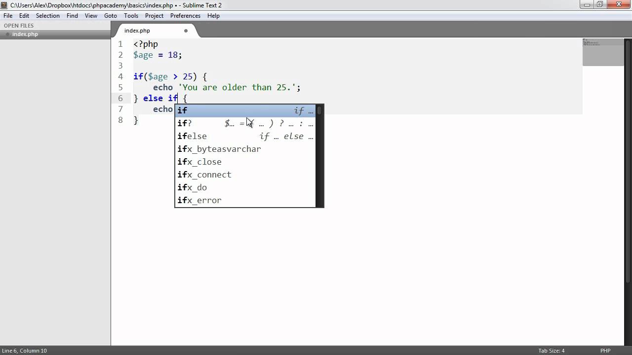Open the Project menu
This screenshot has width=632, height=355.
[x=154, y=16]
